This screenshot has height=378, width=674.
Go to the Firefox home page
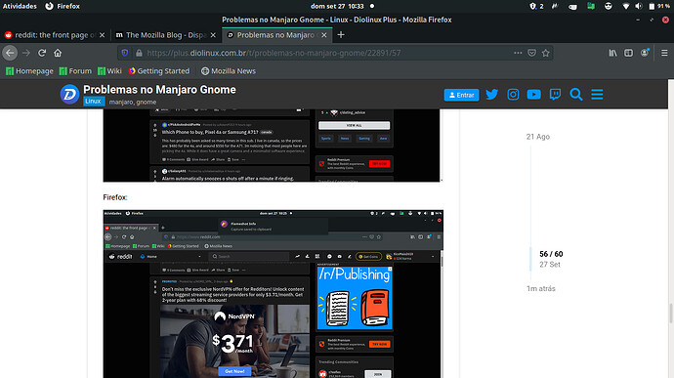[x=58, y=53]
